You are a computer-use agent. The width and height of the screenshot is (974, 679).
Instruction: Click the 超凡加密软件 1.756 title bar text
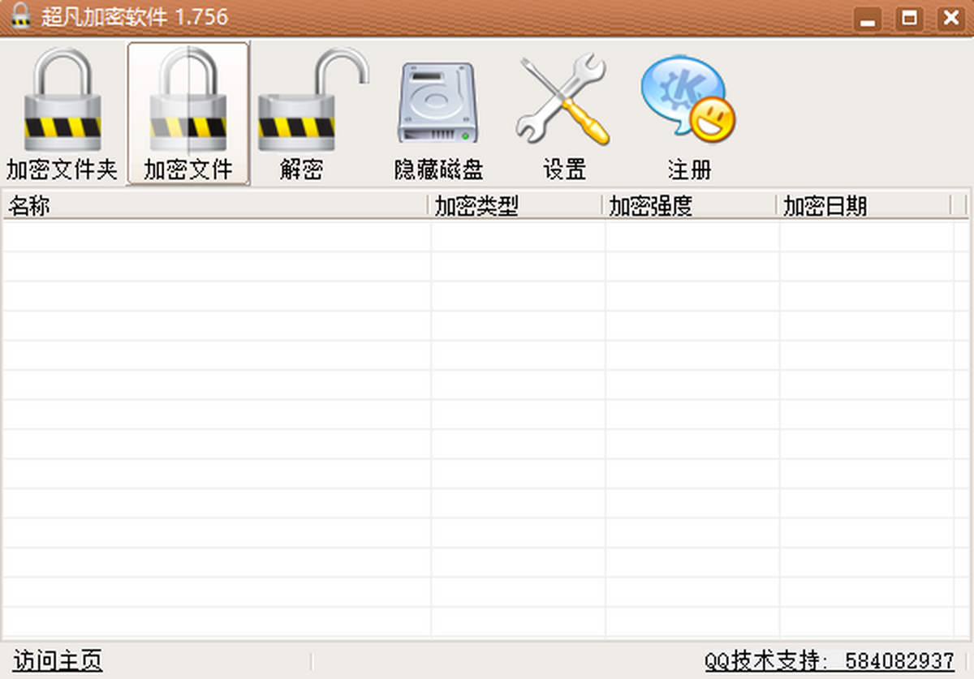pos(135,17)
